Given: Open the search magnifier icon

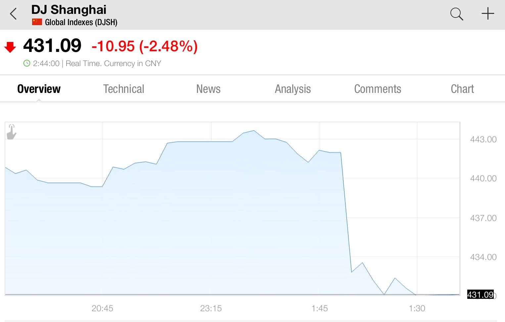Looking at the screenshot, I should point(457,14).
